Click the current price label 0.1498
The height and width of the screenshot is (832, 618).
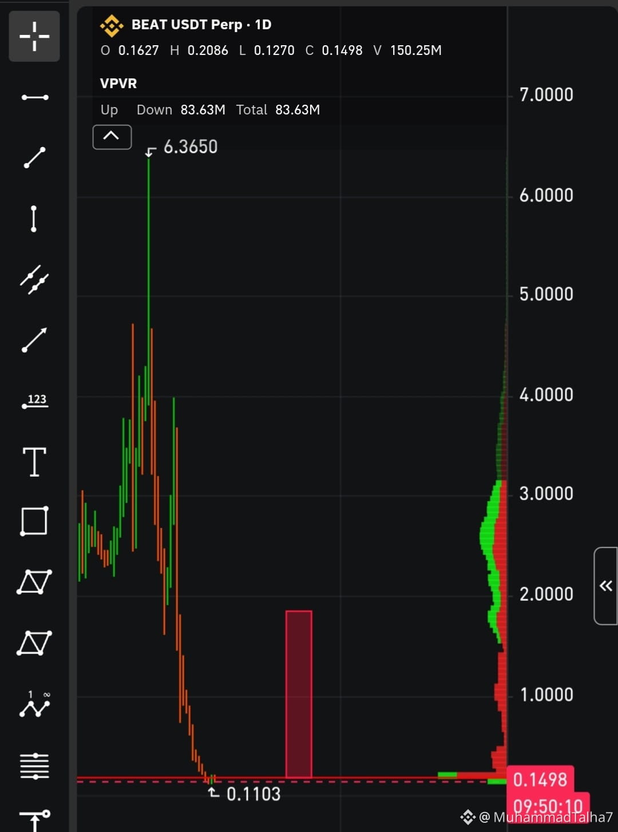pyautogui.click(x=540, y=779)
